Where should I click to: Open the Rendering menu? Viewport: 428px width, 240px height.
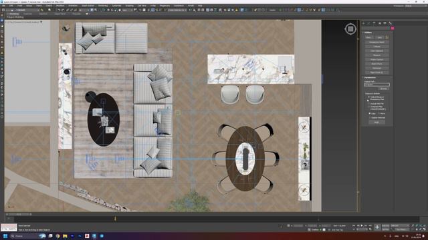[x=103, y=6]
